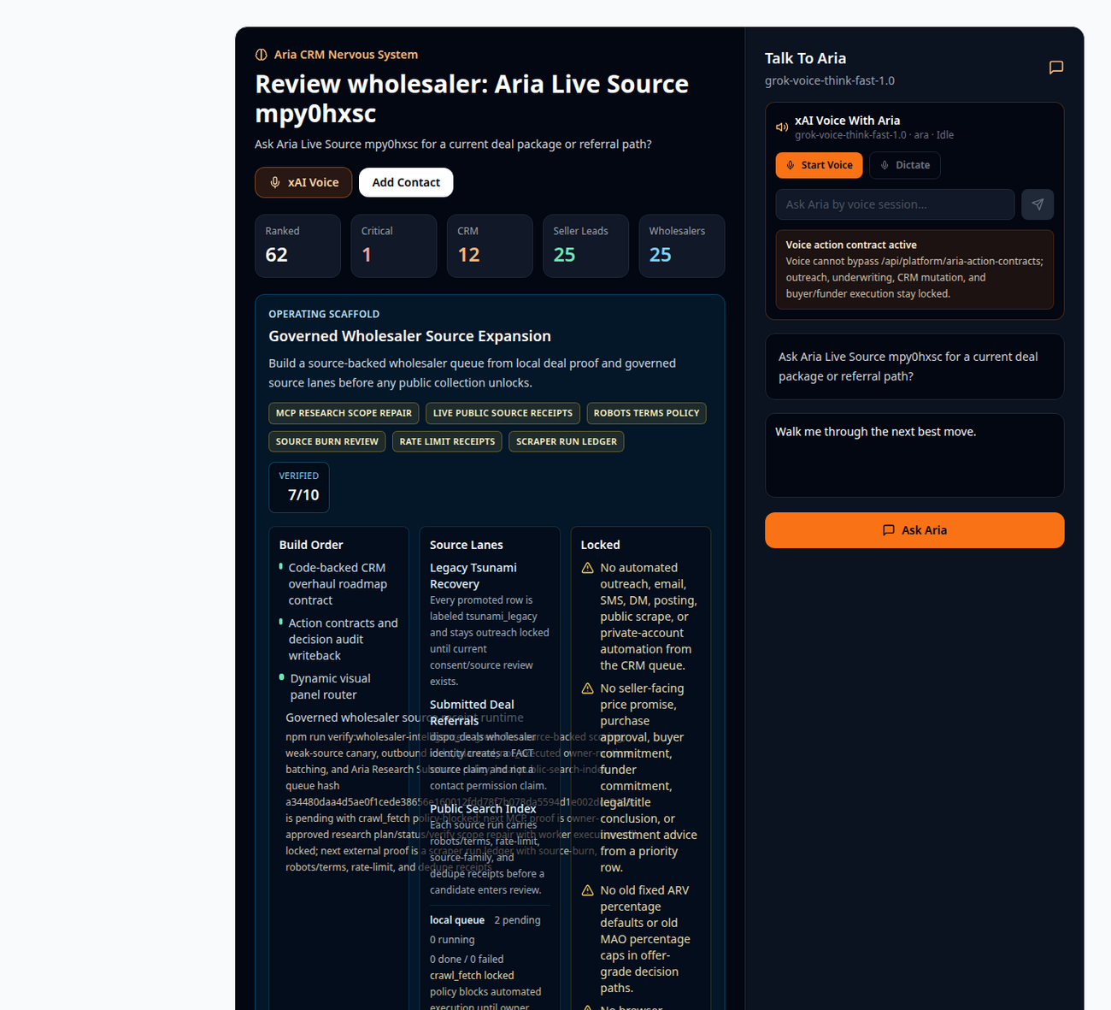Click the first warning icon in the Locked list
Screen dimensions: 1111x1010
tap(587, 568)
